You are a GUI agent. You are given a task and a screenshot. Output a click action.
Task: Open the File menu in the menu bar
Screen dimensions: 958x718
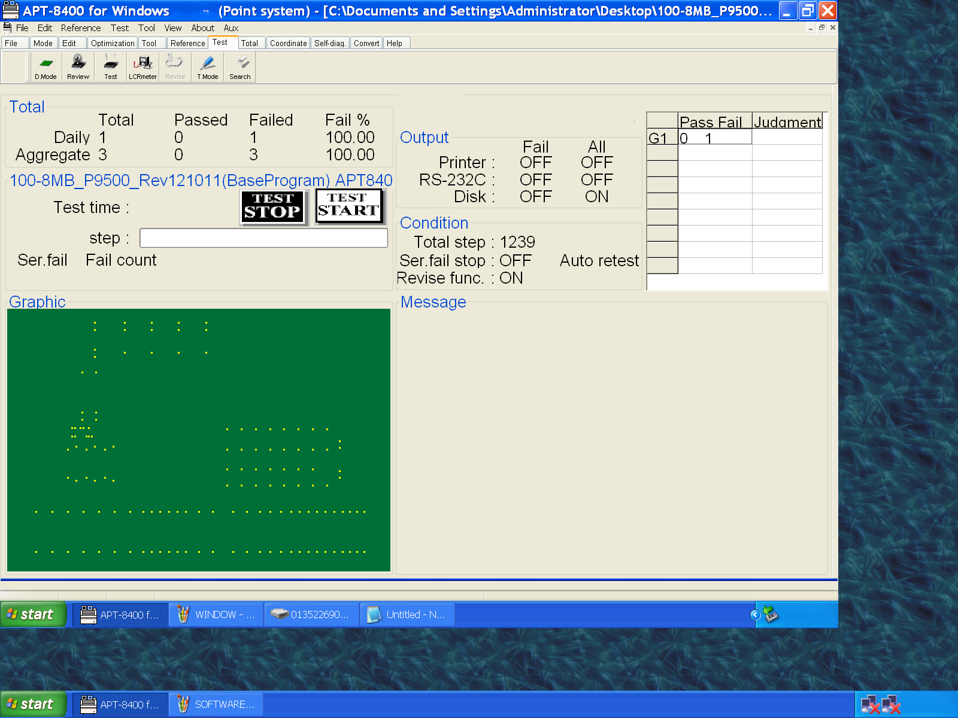click(22, 28)
